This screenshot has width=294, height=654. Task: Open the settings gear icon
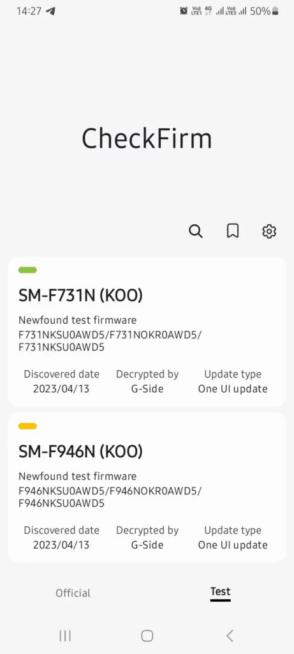tap(269, 231)
